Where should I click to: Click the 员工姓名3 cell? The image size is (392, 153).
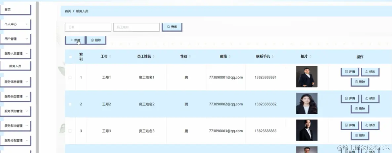(146, 131)
